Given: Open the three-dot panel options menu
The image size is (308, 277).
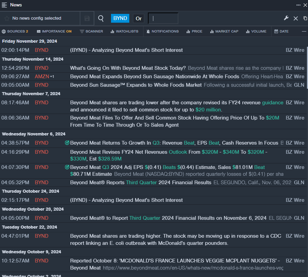Looking at the screenshot, I should (298, 5).
